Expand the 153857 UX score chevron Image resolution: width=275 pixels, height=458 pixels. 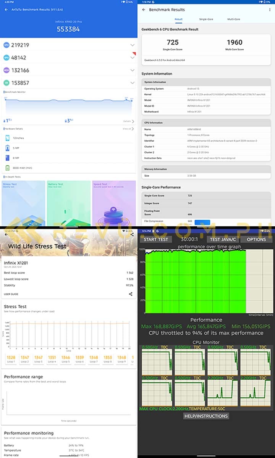(x=132, y=83)
